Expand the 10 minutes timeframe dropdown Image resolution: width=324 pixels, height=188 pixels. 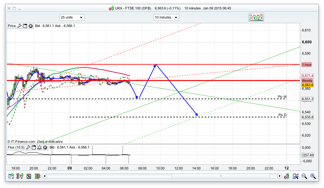pyautogui.click(x=166, y=18)
